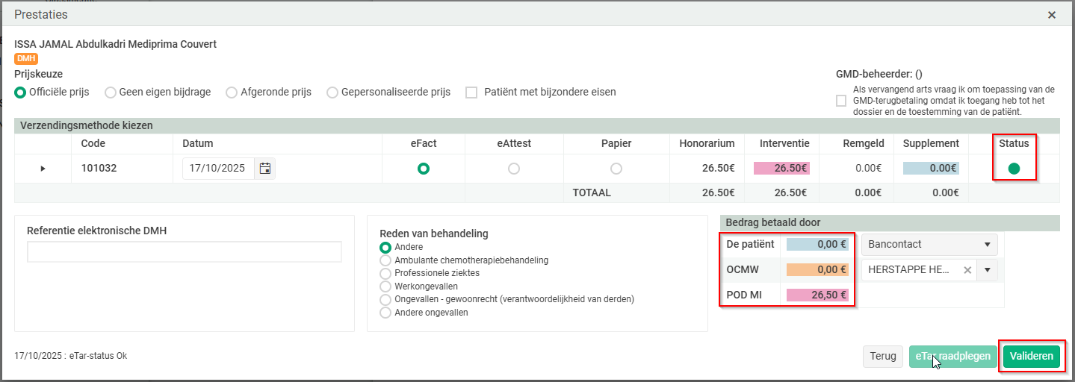Screen dimensions: 1075x382
Task: Open the HERSTAPPE OCMW dropdown arrow
Action: point(987,270)
